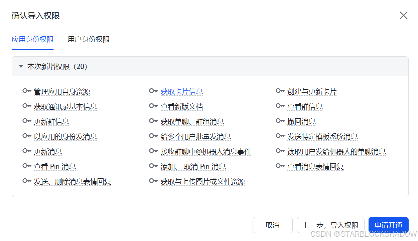Click the key icon beside 更新消息
This screenshot has height=241, width=418.
(x=27, y=151)
